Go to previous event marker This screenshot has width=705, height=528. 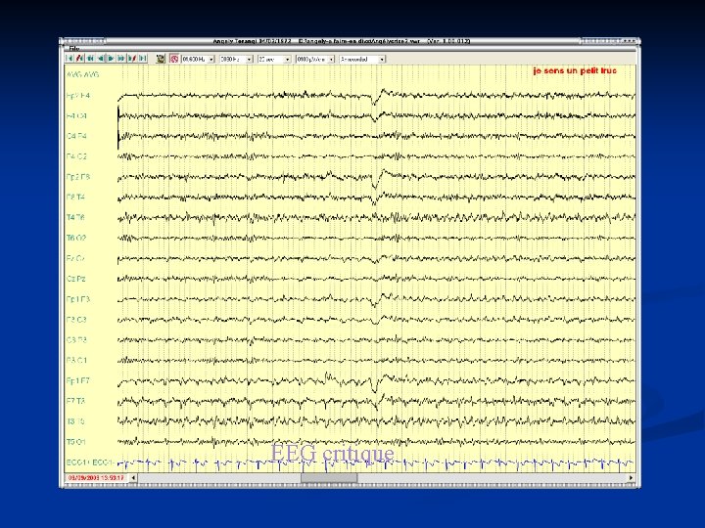pos(79,59)
